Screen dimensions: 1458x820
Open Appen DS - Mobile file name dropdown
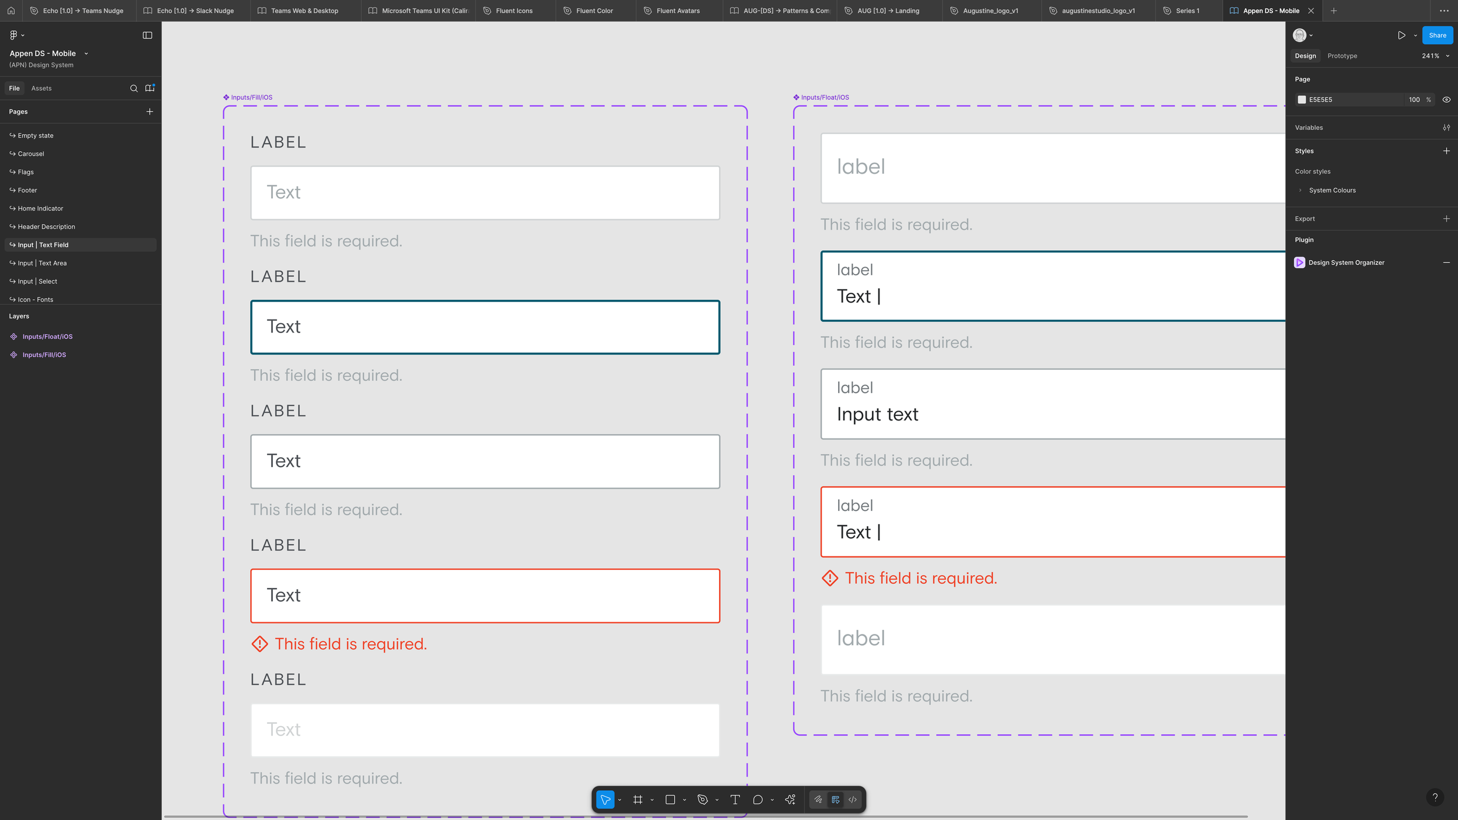coord(86,54)
